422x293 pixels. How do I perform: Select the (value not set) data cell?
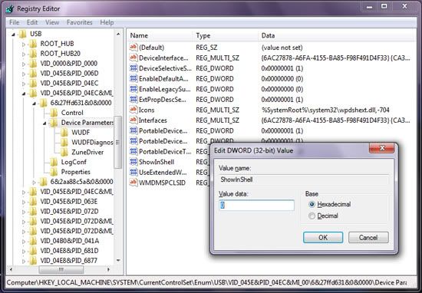(282, 48)
